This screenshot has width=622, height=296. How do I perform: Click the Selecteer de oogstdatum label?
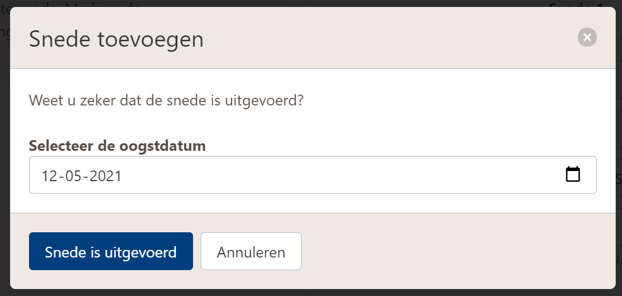click(117, 145)
